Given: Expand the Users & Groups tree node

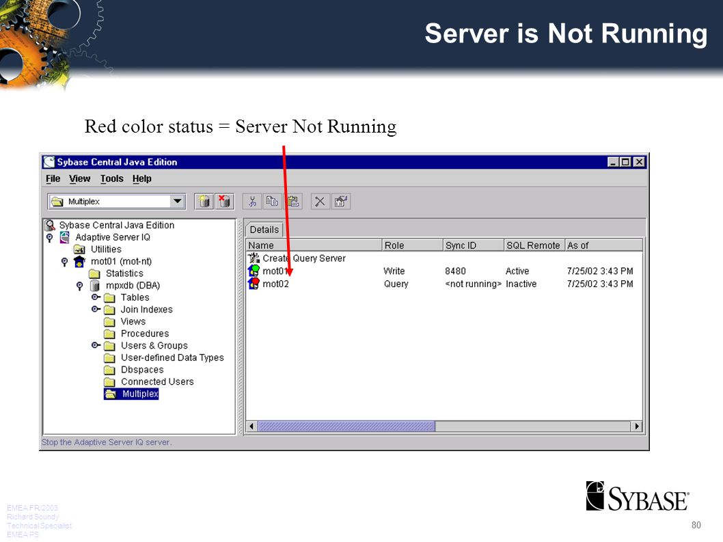Looking at the screenshot, I should pos(96,345).
